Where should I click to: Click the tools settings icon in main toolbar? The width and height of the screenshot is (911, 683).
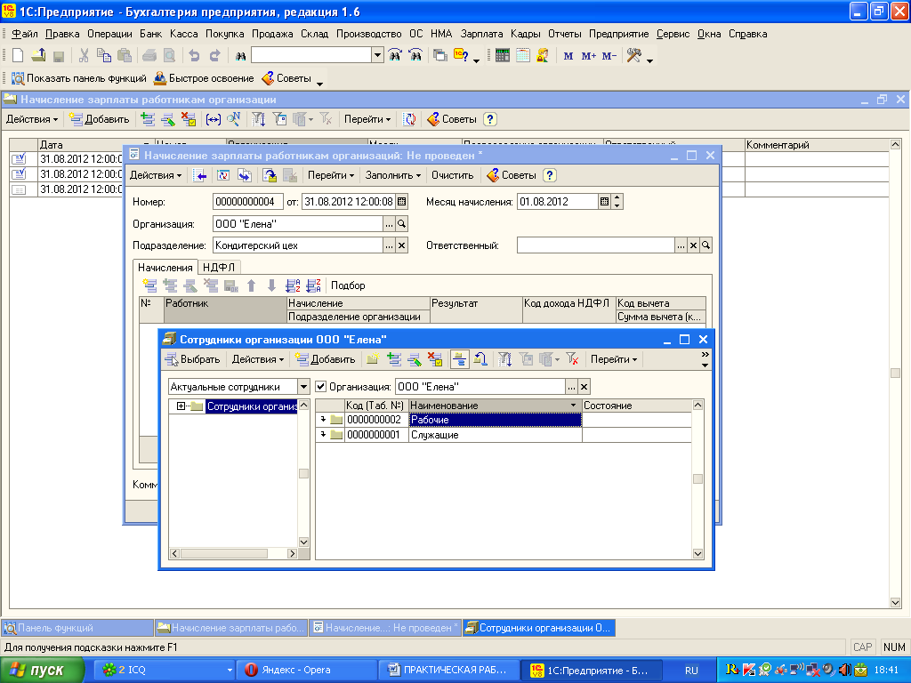click(x=634, y=56)
